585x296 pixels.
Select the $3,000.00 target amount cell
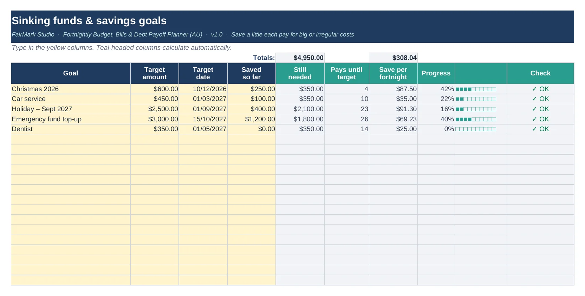155,119
